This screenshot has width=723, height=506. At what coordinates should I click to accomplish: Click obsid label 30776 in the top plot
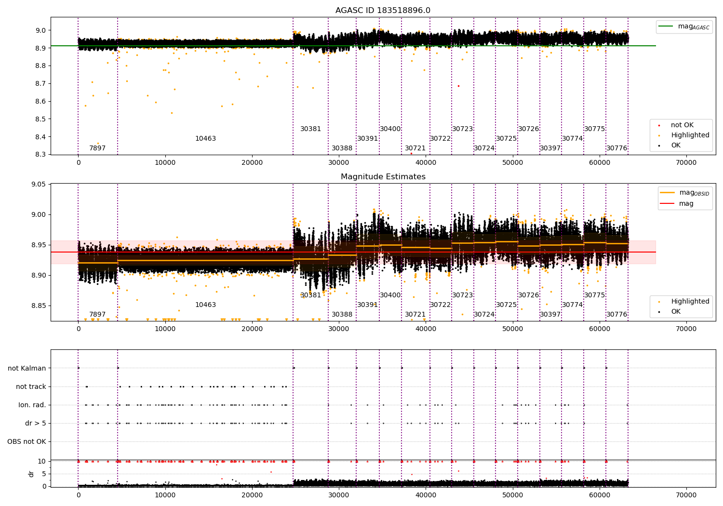[616, 148]
